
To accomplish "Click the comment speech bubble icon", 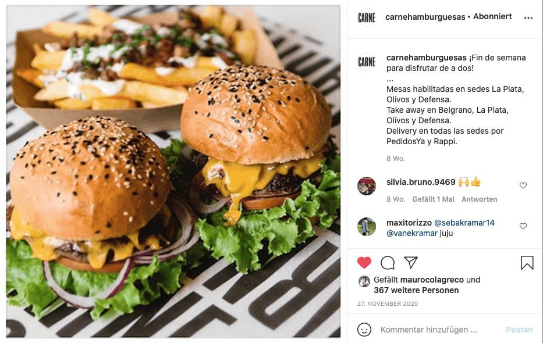I will [388, 263].
